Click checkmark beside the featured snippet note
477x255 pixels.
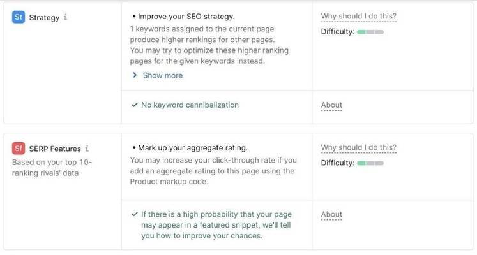pos(135,214)
